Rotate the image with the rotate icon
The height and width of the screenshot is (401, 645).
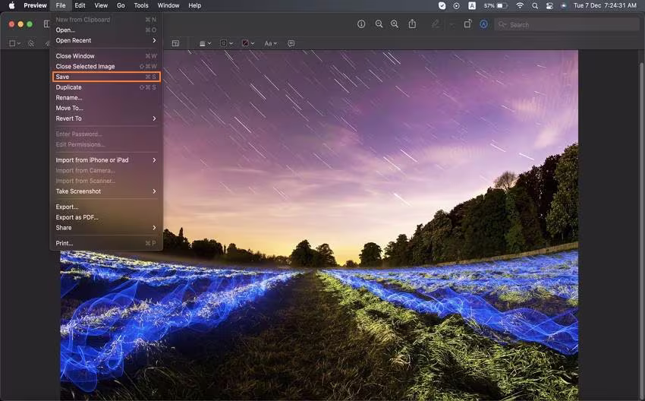coord(467,24)
